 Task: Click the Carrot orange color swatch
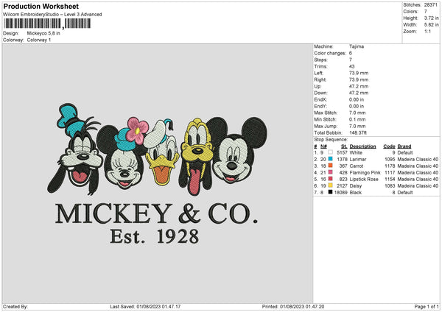pyautogui.click(x=330, y=166)
